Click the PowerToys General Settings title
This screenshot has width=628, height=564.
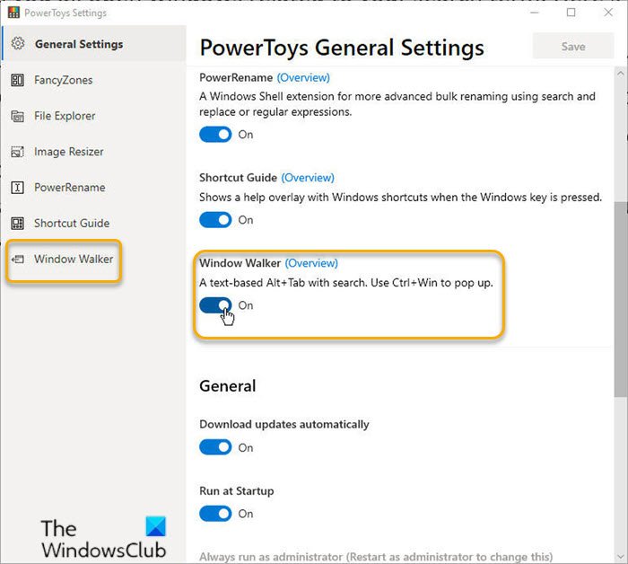[x=342, y=48]
